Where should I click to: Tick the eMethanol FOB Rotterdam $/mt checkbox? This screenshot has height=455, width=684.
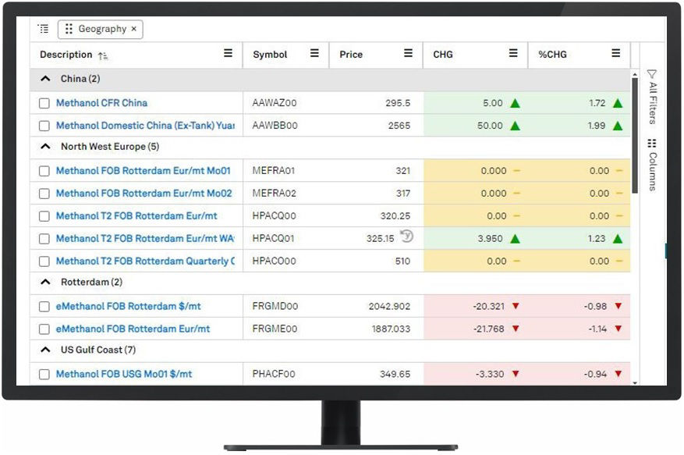(x=44, y=307)
